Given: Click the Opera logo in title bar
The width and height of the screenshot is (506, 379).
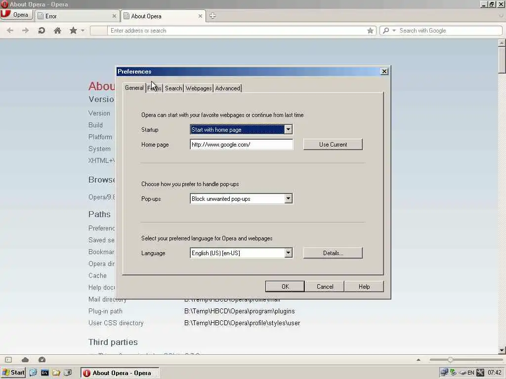Looking at the screenshot, I should tap(4, 4).
